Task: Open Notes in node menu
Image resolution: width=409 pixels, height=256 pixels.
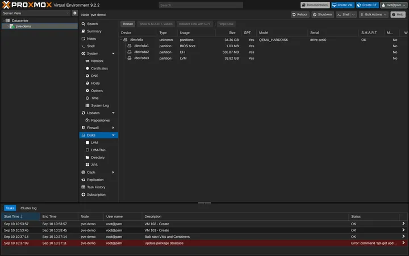Action: 99,39
